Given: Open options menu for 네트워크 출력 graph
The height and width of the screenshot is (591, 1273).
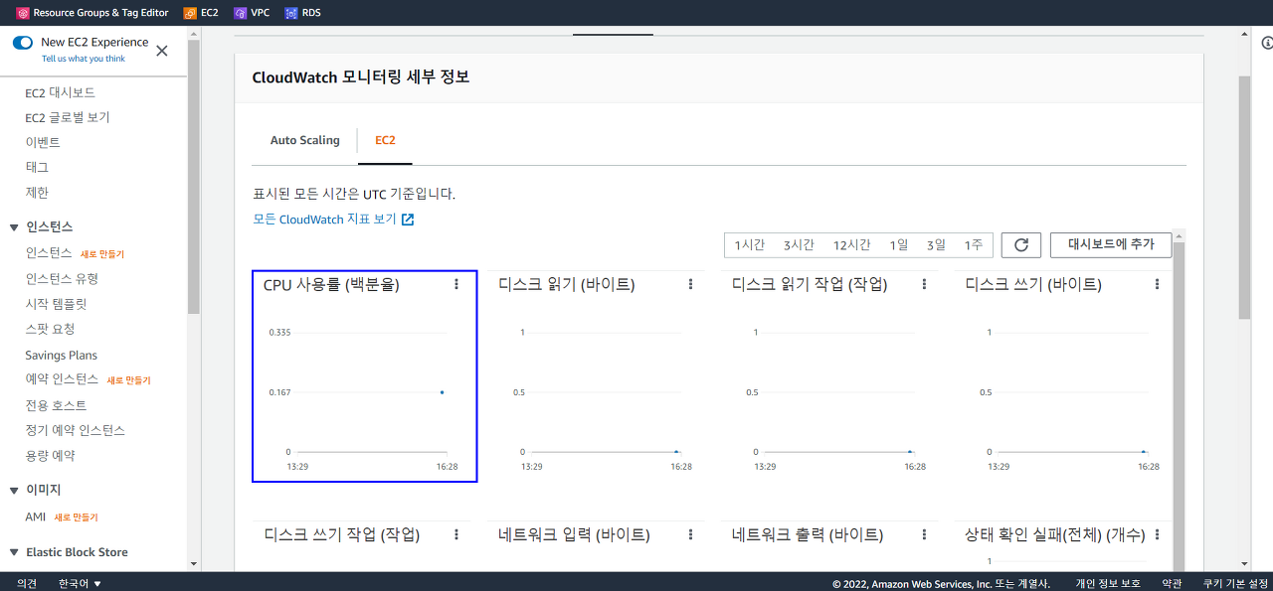Looking at the screenshot, I should pos(924,534).
